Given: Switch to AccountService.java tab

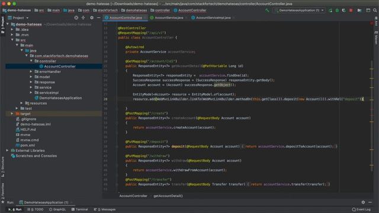Looking at the screenshot, I should 168,18.
